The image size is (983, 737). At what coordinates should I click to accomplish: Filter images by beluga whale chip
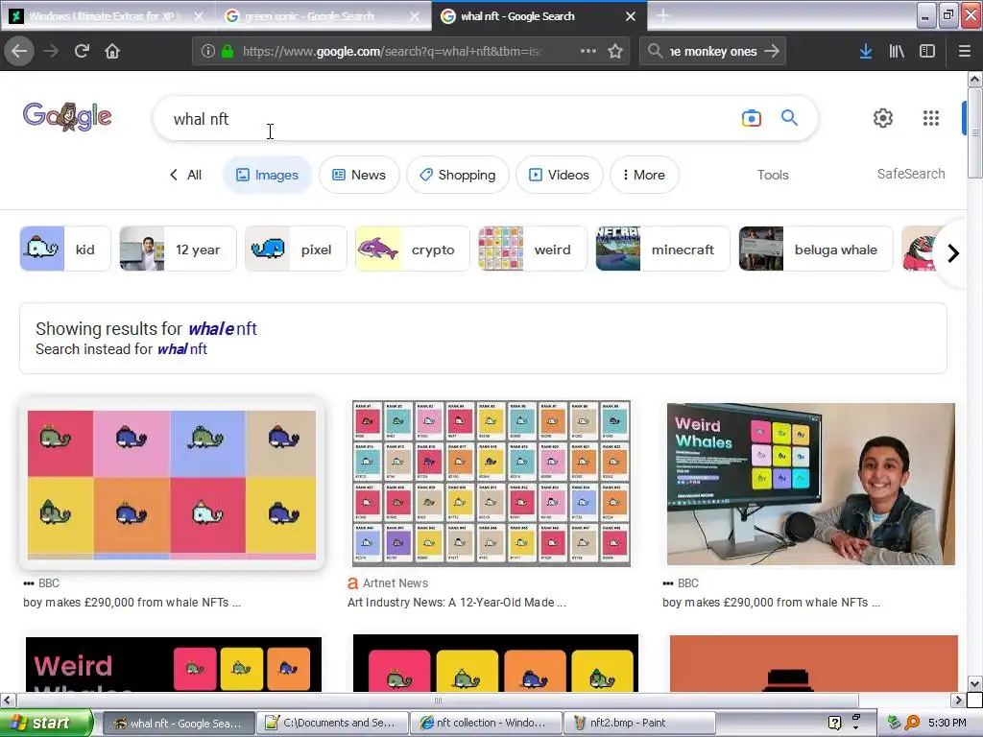(x=816, y=249)
